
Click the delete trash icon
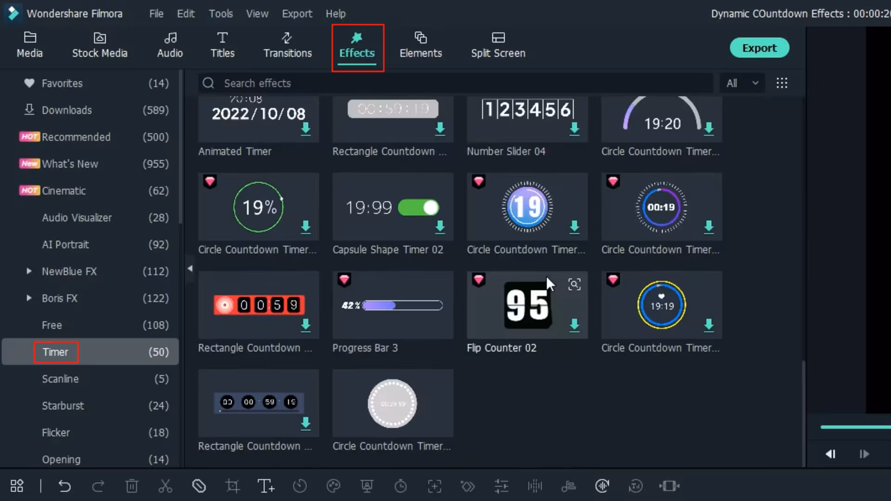pyautogui.click(x=132, y=486)
